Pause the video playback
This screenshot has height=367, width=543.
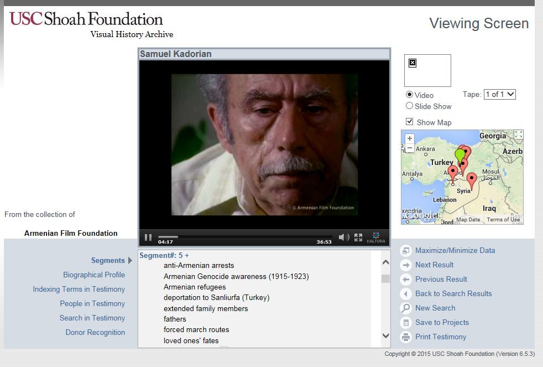[x=148, y=237]
